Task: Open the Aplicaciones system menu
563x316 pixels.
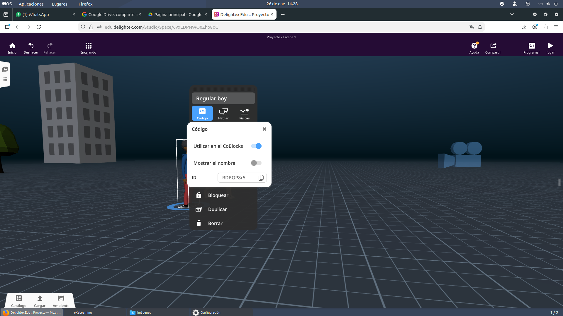Action: pos(31,4)
